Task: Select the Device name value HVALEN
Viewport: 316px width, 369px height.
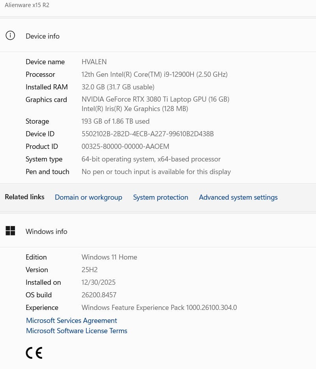Action: pos(94,62)
